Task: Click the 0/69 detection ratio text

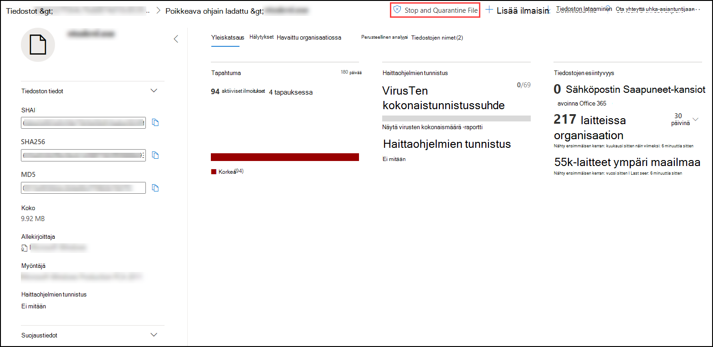Action: click(524, 85)
